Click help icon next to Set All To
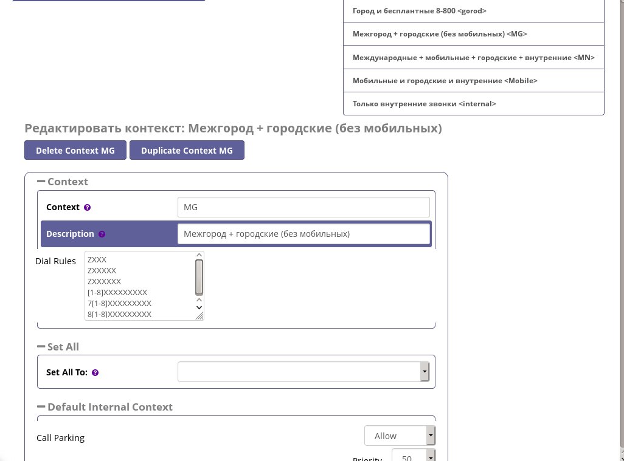The image size is (624, 461). pos(95,372)
